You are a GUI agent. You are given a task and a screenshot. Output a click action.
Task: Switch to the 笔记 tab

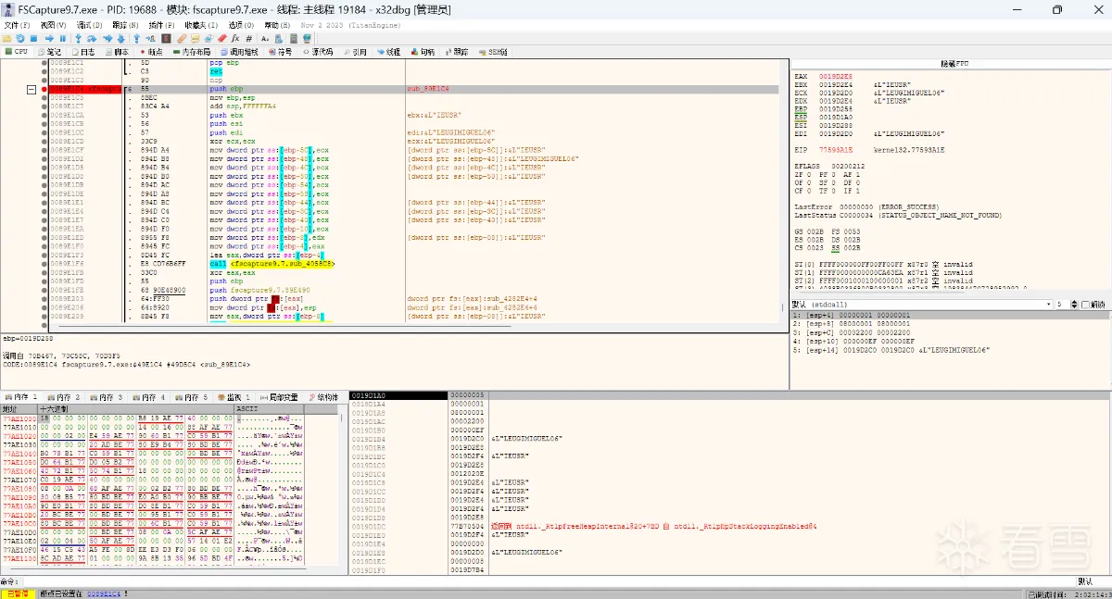(49, 52)
